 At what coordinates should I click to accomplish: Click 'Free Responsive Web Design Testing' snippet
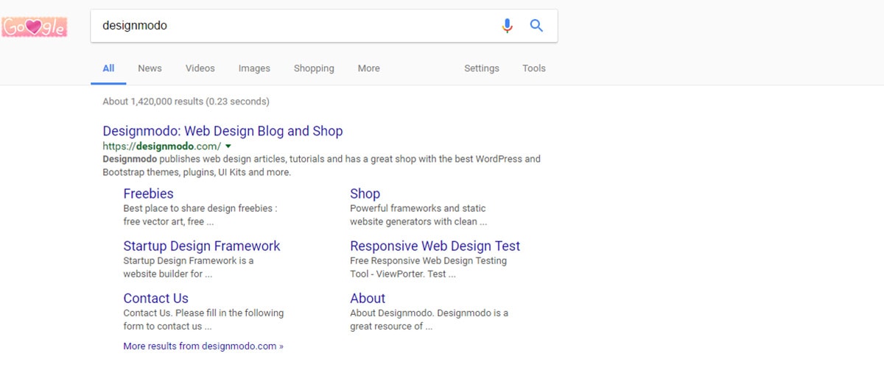click(x=429, y=267)
